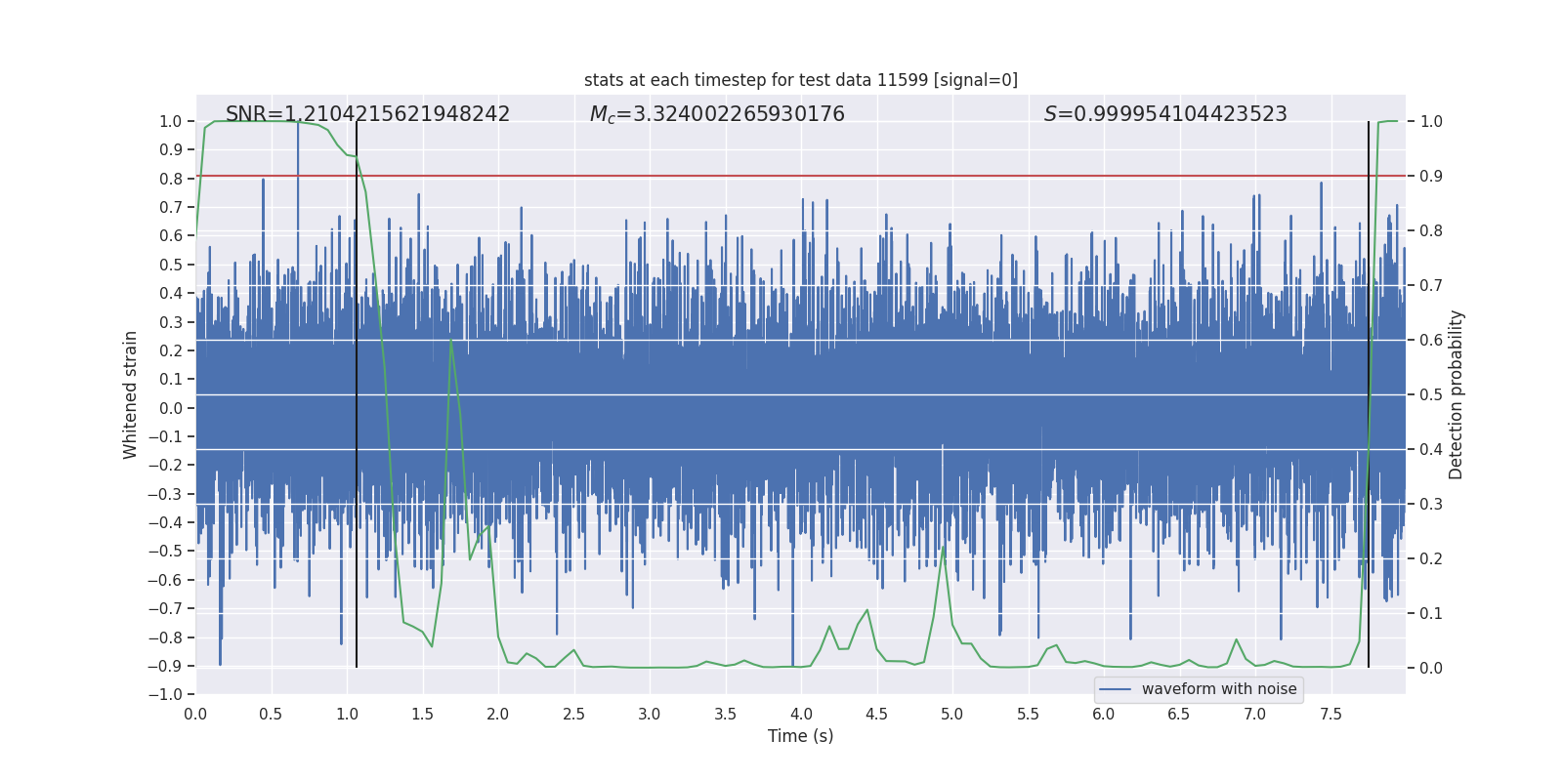Click the green curve peak near 5.0 seconds
This screenshot has width=1563, height=781.
[944, 548]
